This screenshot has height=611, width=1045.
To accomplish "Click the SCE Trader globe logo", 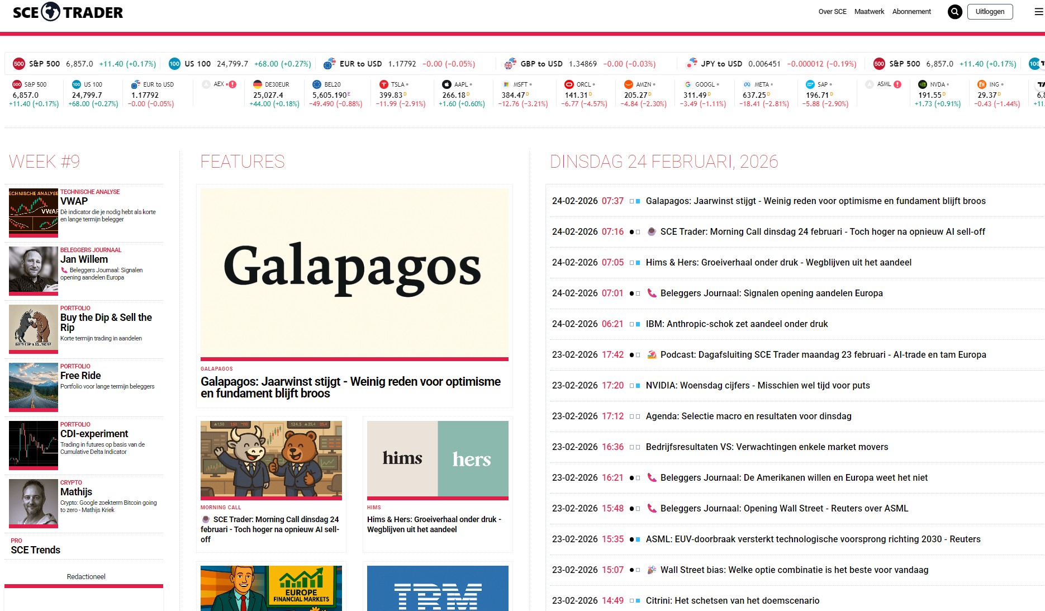I will (x=50, y=12).
